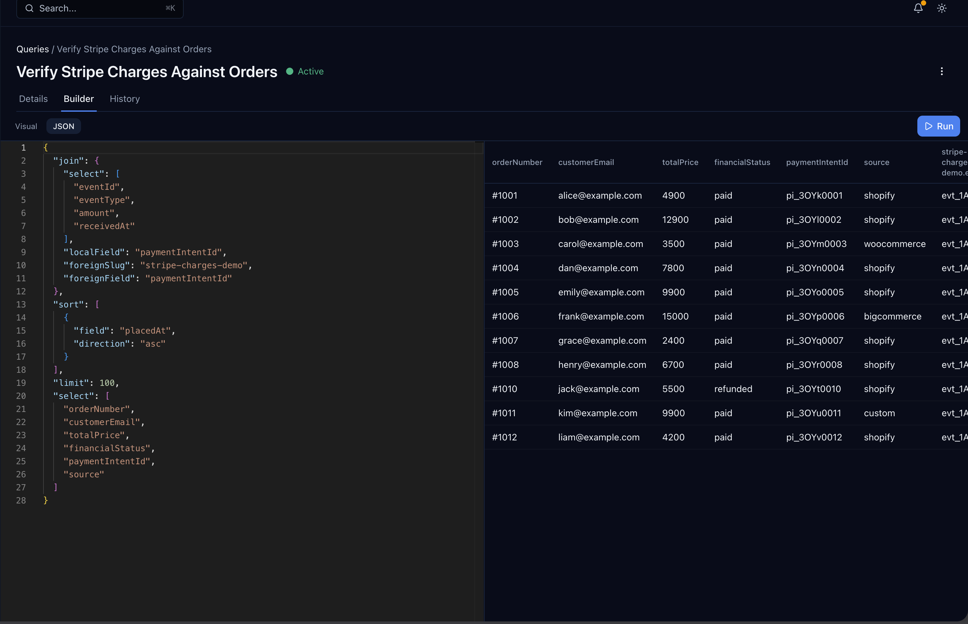This screenshot has height=624, width=968.
Task: Collapse the join block at line 2
Action: click(36, 161)
